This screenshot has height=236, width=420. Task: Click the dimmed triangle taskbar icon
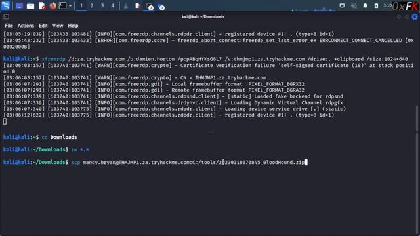click(126, 6)
